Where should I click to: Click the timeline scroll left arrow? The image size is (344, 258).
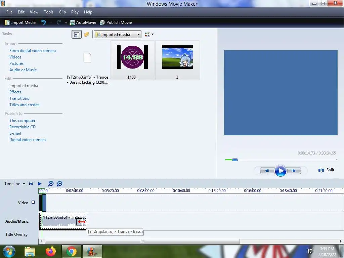pos(41,241)
